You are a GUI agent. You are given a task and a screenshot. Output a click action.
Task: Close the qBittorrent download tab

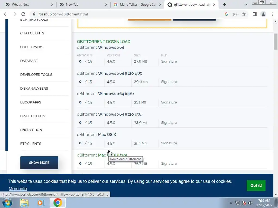point(214,5)
